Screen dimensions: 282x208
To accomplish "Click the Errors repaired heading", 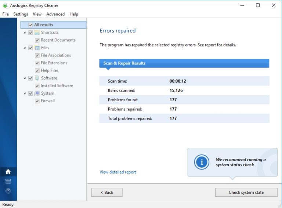I will [117, 30].
